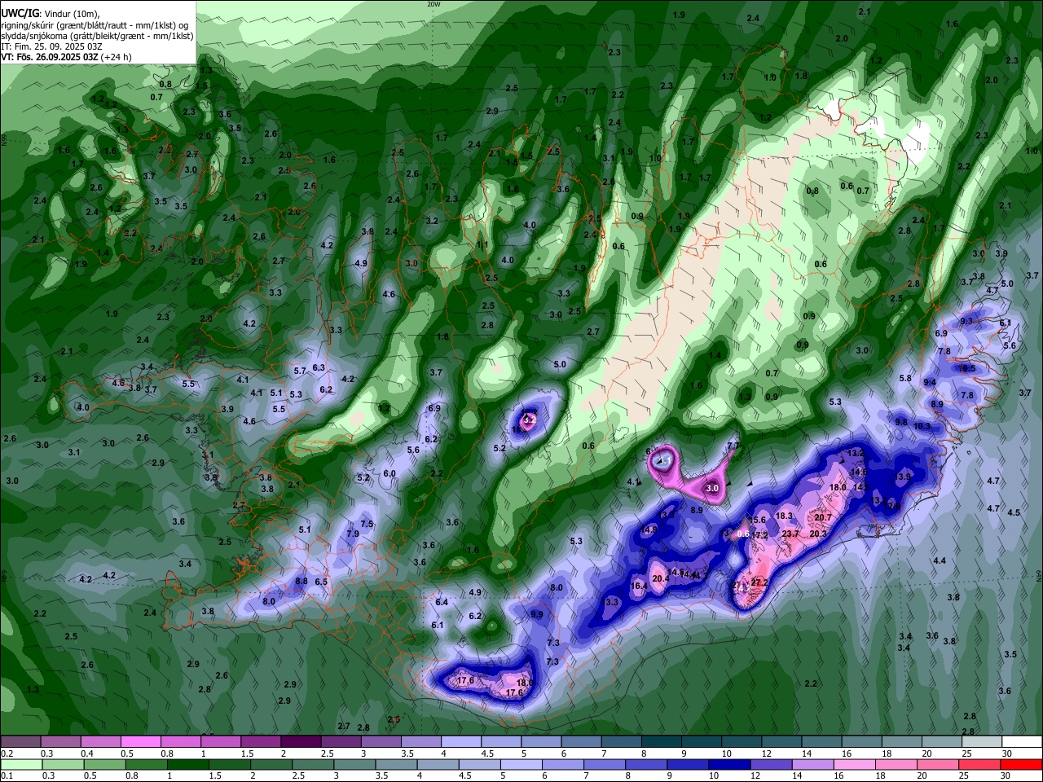1043x782 pixels.
Task: Select bottom legend swatch between 20 and 25
Action: (939, 764)
